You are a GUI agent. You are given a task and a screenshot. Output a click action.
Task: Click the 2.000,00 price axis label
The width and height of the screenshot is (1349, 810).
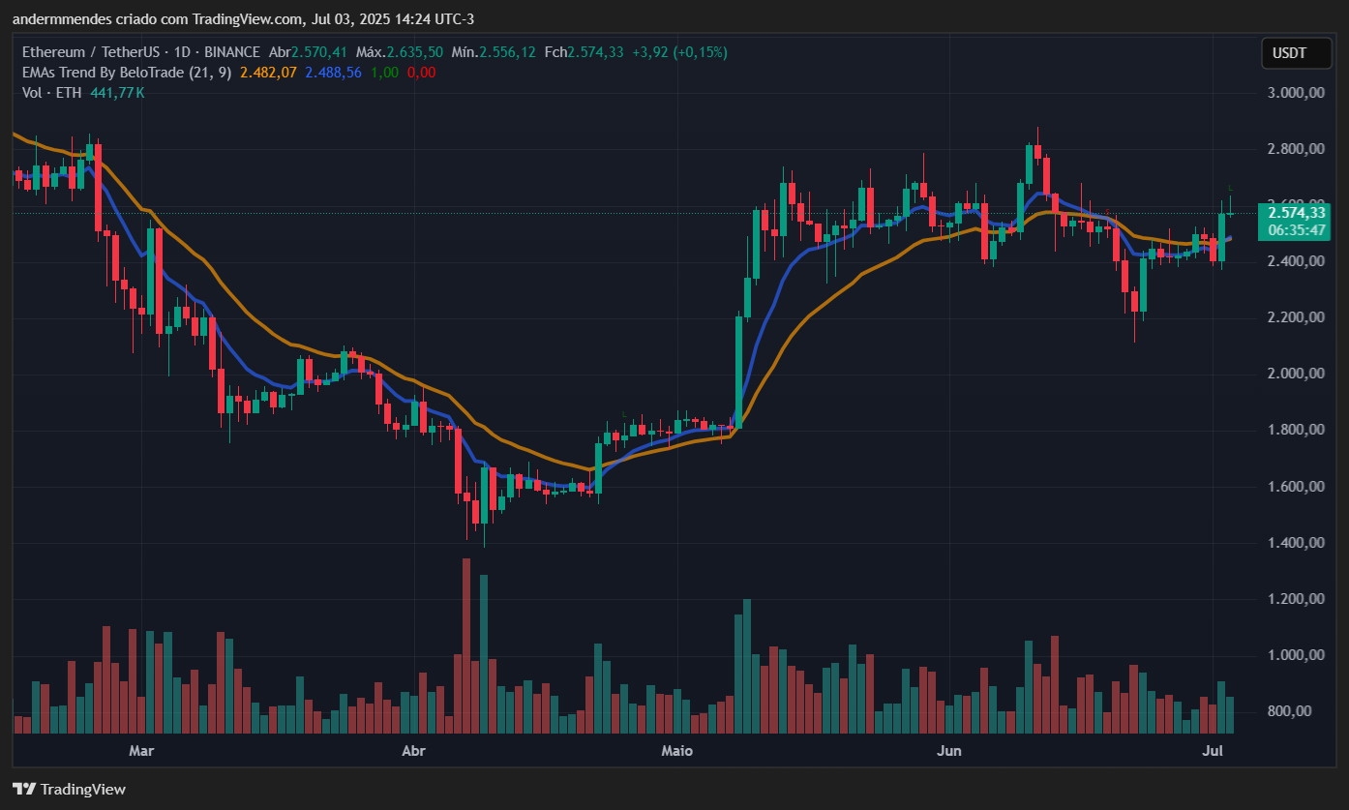pyautogui.click(x=1297, y=374)
